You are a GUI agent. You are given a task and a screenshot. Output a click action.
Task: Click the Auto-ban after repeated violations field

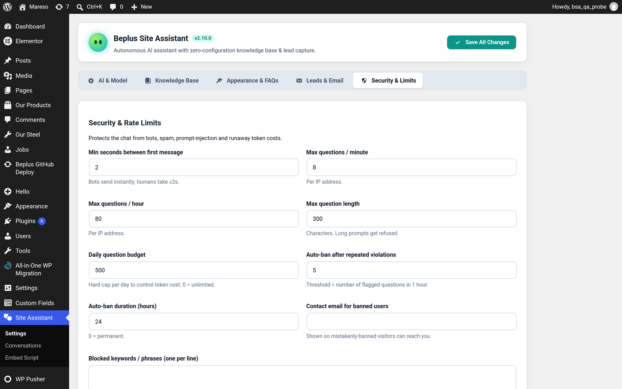coord(411,270)
